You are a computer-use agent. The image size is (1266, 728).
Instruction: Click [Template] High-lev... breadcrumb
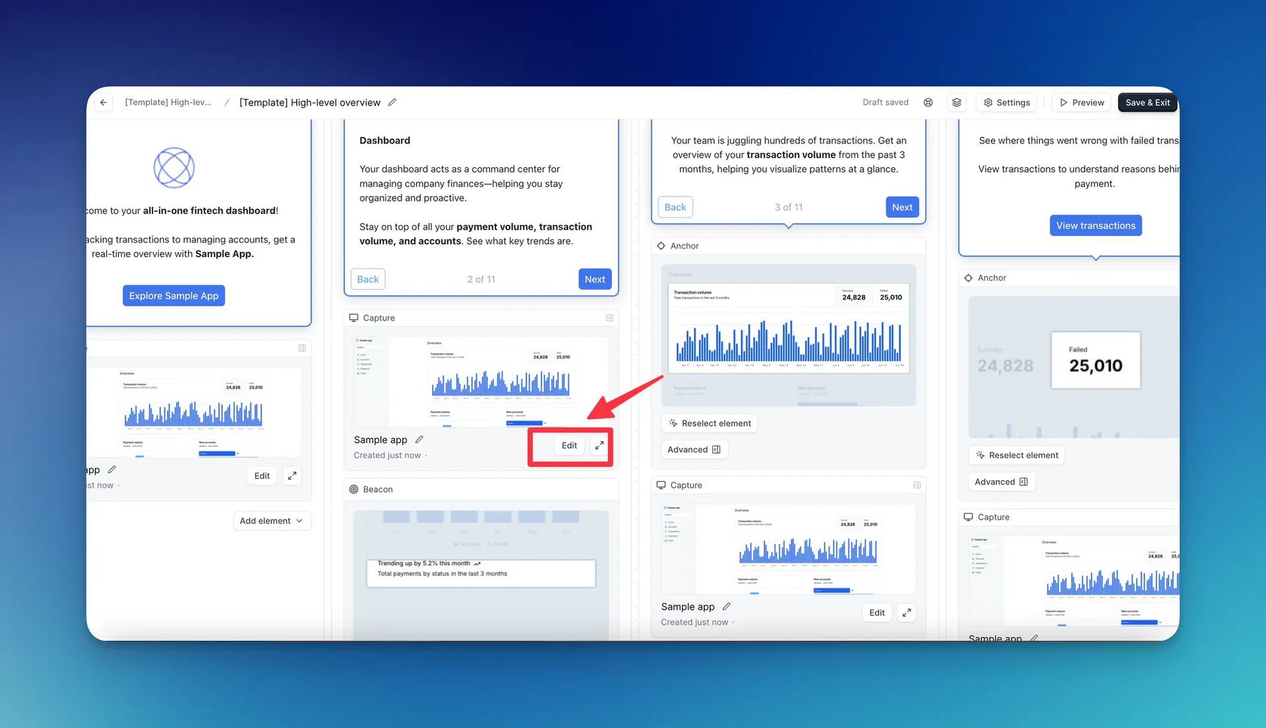pos(168,102)
